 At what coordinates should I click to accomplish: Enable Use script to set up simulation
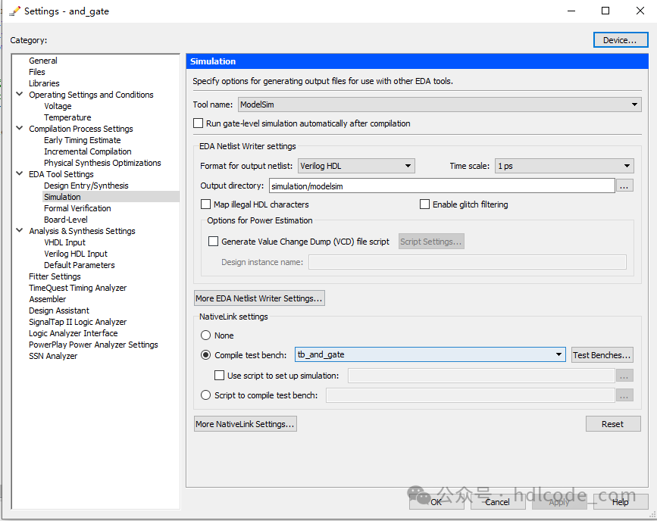tap(219, 376)
